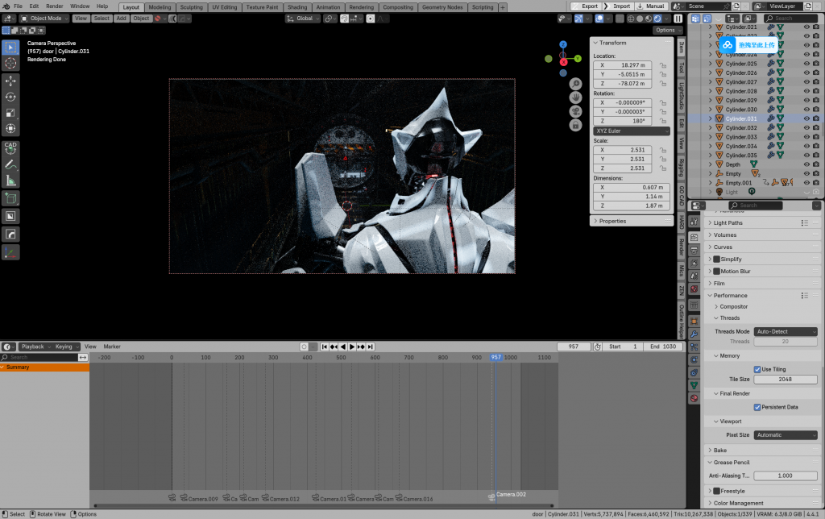This screenshot has width=825, height=519.
Task: Click the current frame 957 field
Action: 574,347
